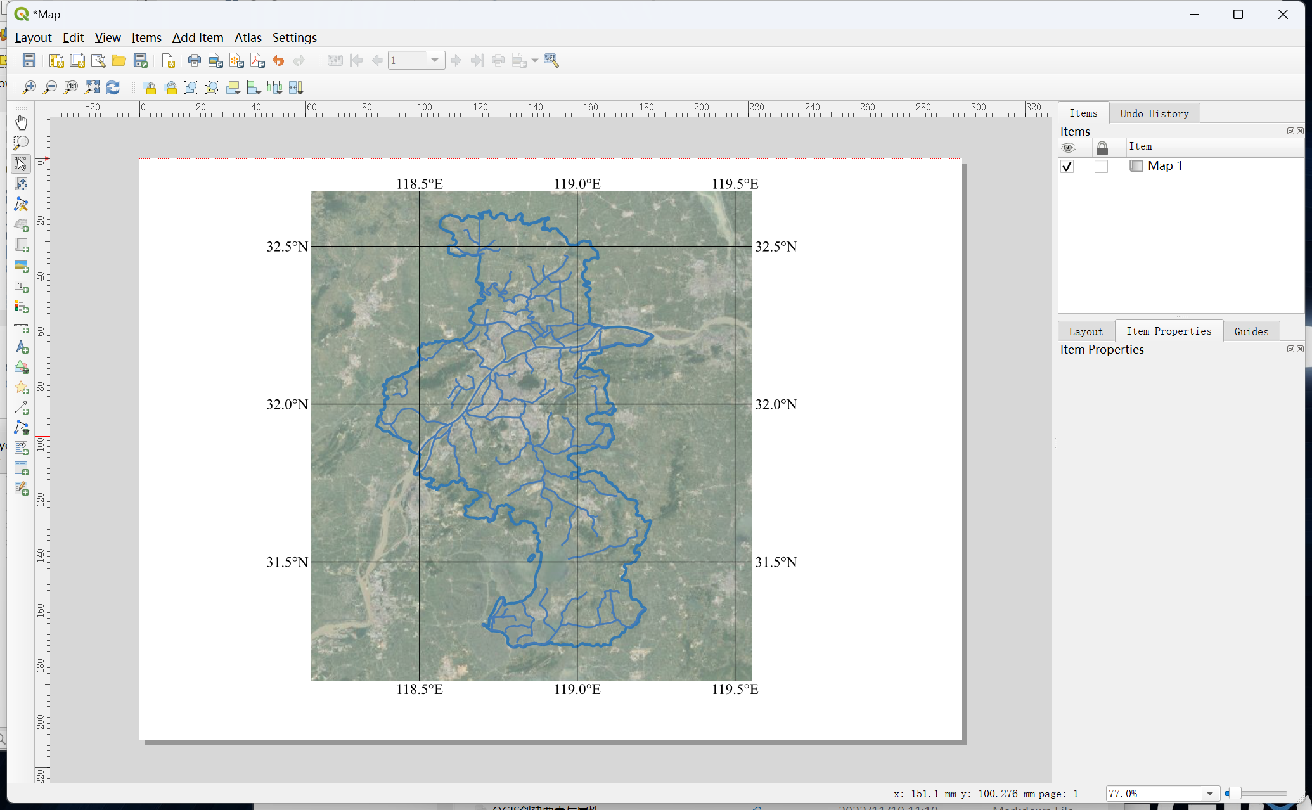Click Print Layout printer icon
Image resolution: width=1312 pixels, height=810 pixels.
195,60
